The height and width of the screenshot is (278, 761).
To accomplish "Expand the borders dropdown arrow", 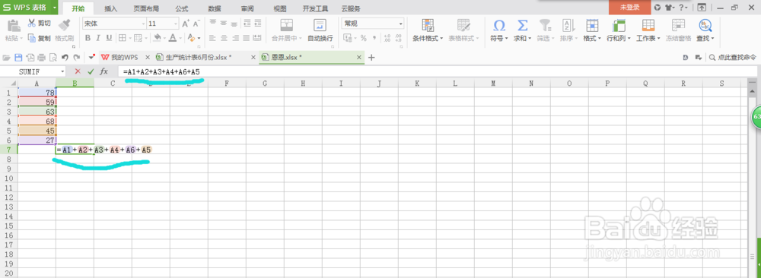I will coord(129,38).
